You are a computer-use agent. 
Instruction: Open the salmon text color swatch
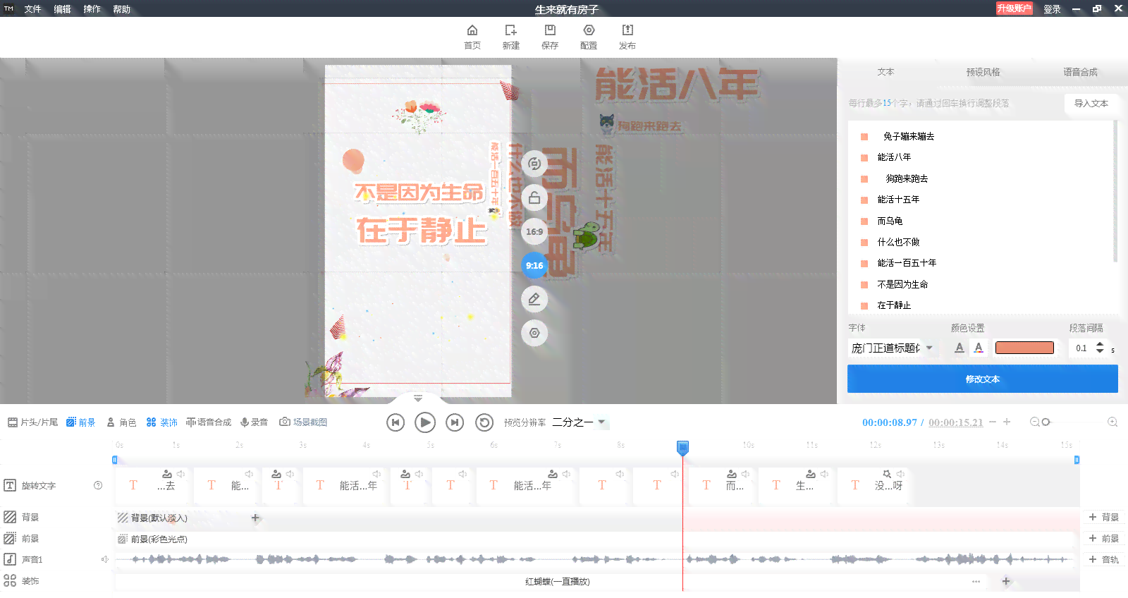coord(1024,348)
